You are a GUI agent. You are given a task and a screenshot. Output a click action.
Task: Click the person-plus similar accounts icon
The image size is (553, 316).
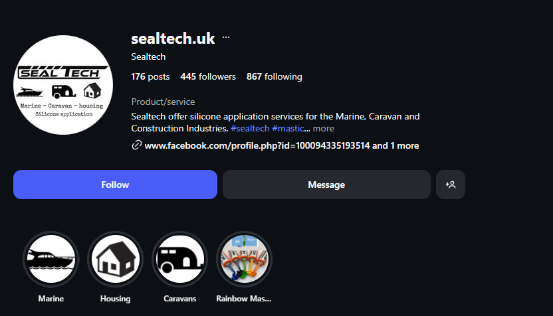click(451, 185)
